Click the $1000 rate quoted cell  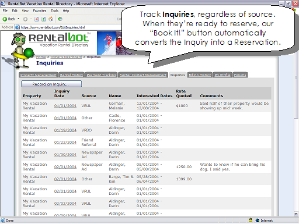click(182, 106)
